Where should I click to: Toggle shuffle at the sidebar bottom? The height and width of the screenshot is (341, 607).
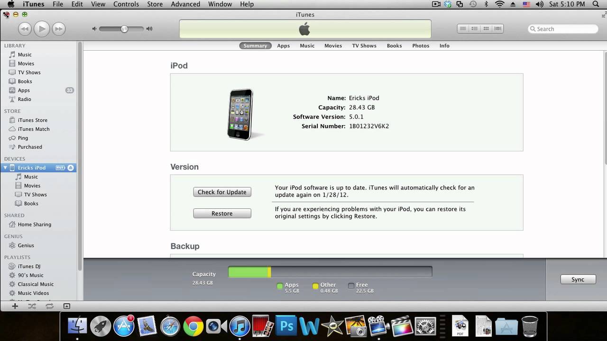point(32,306)
